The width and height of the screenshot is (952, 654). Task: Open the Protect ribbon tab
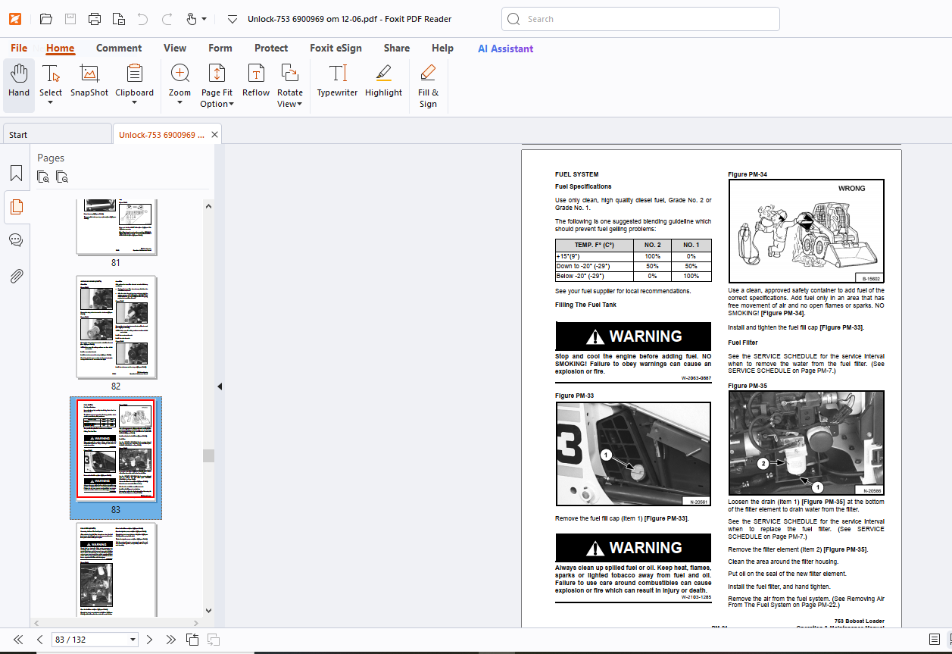click(x=271, y=48)
